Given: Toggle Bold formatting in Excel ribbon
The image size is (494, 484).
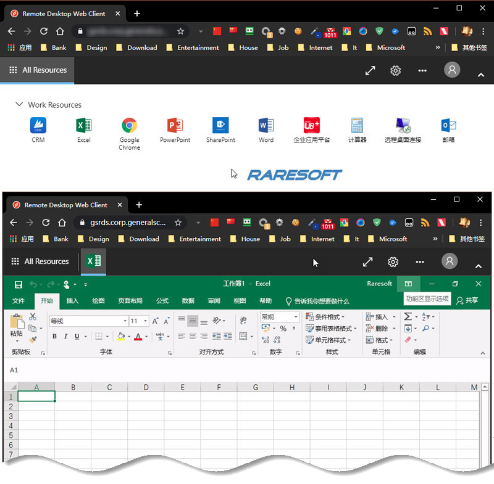Looking at the screenshot, I should coord(55,337).
